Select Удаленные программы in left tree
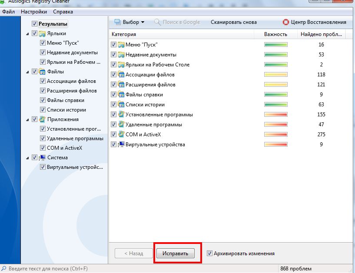Viewport: 355px width, 273px height. pyautogui.click(x=75, y=138)
